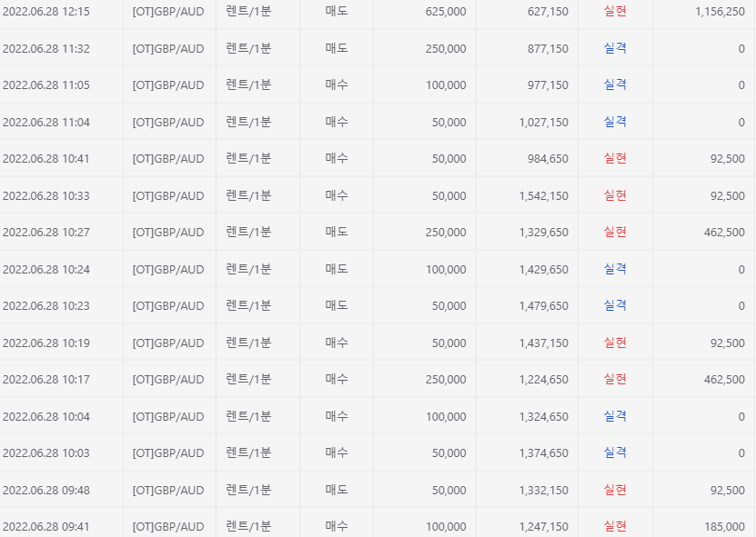Viewport: 756px width, 537px height.
Task: Select the 1,479,650 balance cell
Action: [x=544, y=306]
